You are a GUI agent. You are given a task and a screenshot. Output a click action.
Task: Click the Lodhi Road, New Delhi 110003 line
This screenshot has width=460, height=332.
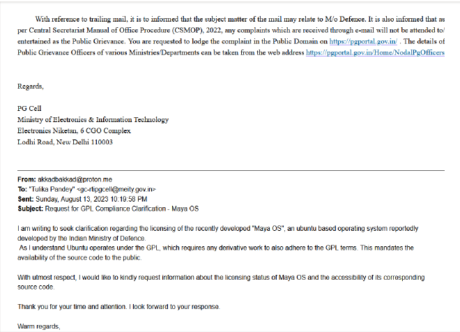point(65,142)
